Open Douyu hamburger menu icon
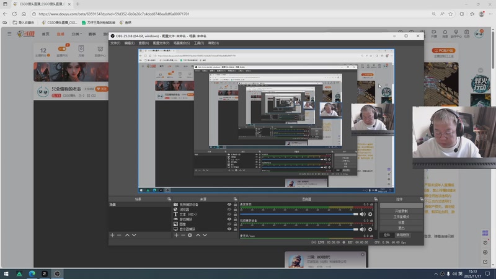This screenshot has height=279, width=496. click(x=9, y=33)
